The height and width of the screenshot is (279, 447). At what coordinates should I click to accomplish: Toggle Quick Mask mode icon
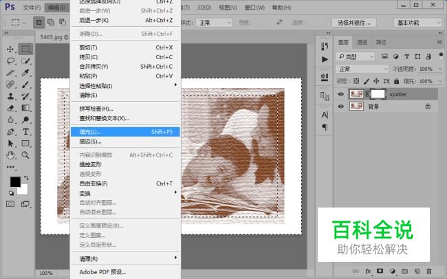(10, 204)
